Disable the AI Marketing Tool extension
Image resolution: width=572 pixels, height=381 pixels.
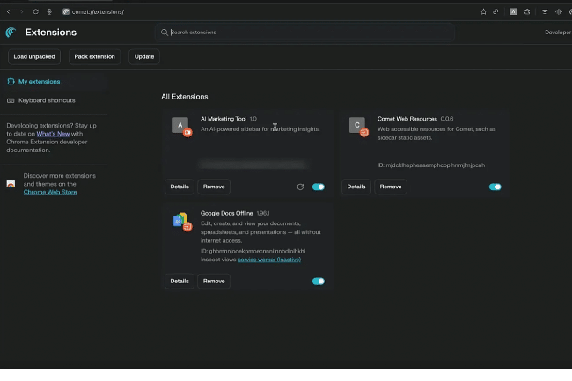[319, 187]
